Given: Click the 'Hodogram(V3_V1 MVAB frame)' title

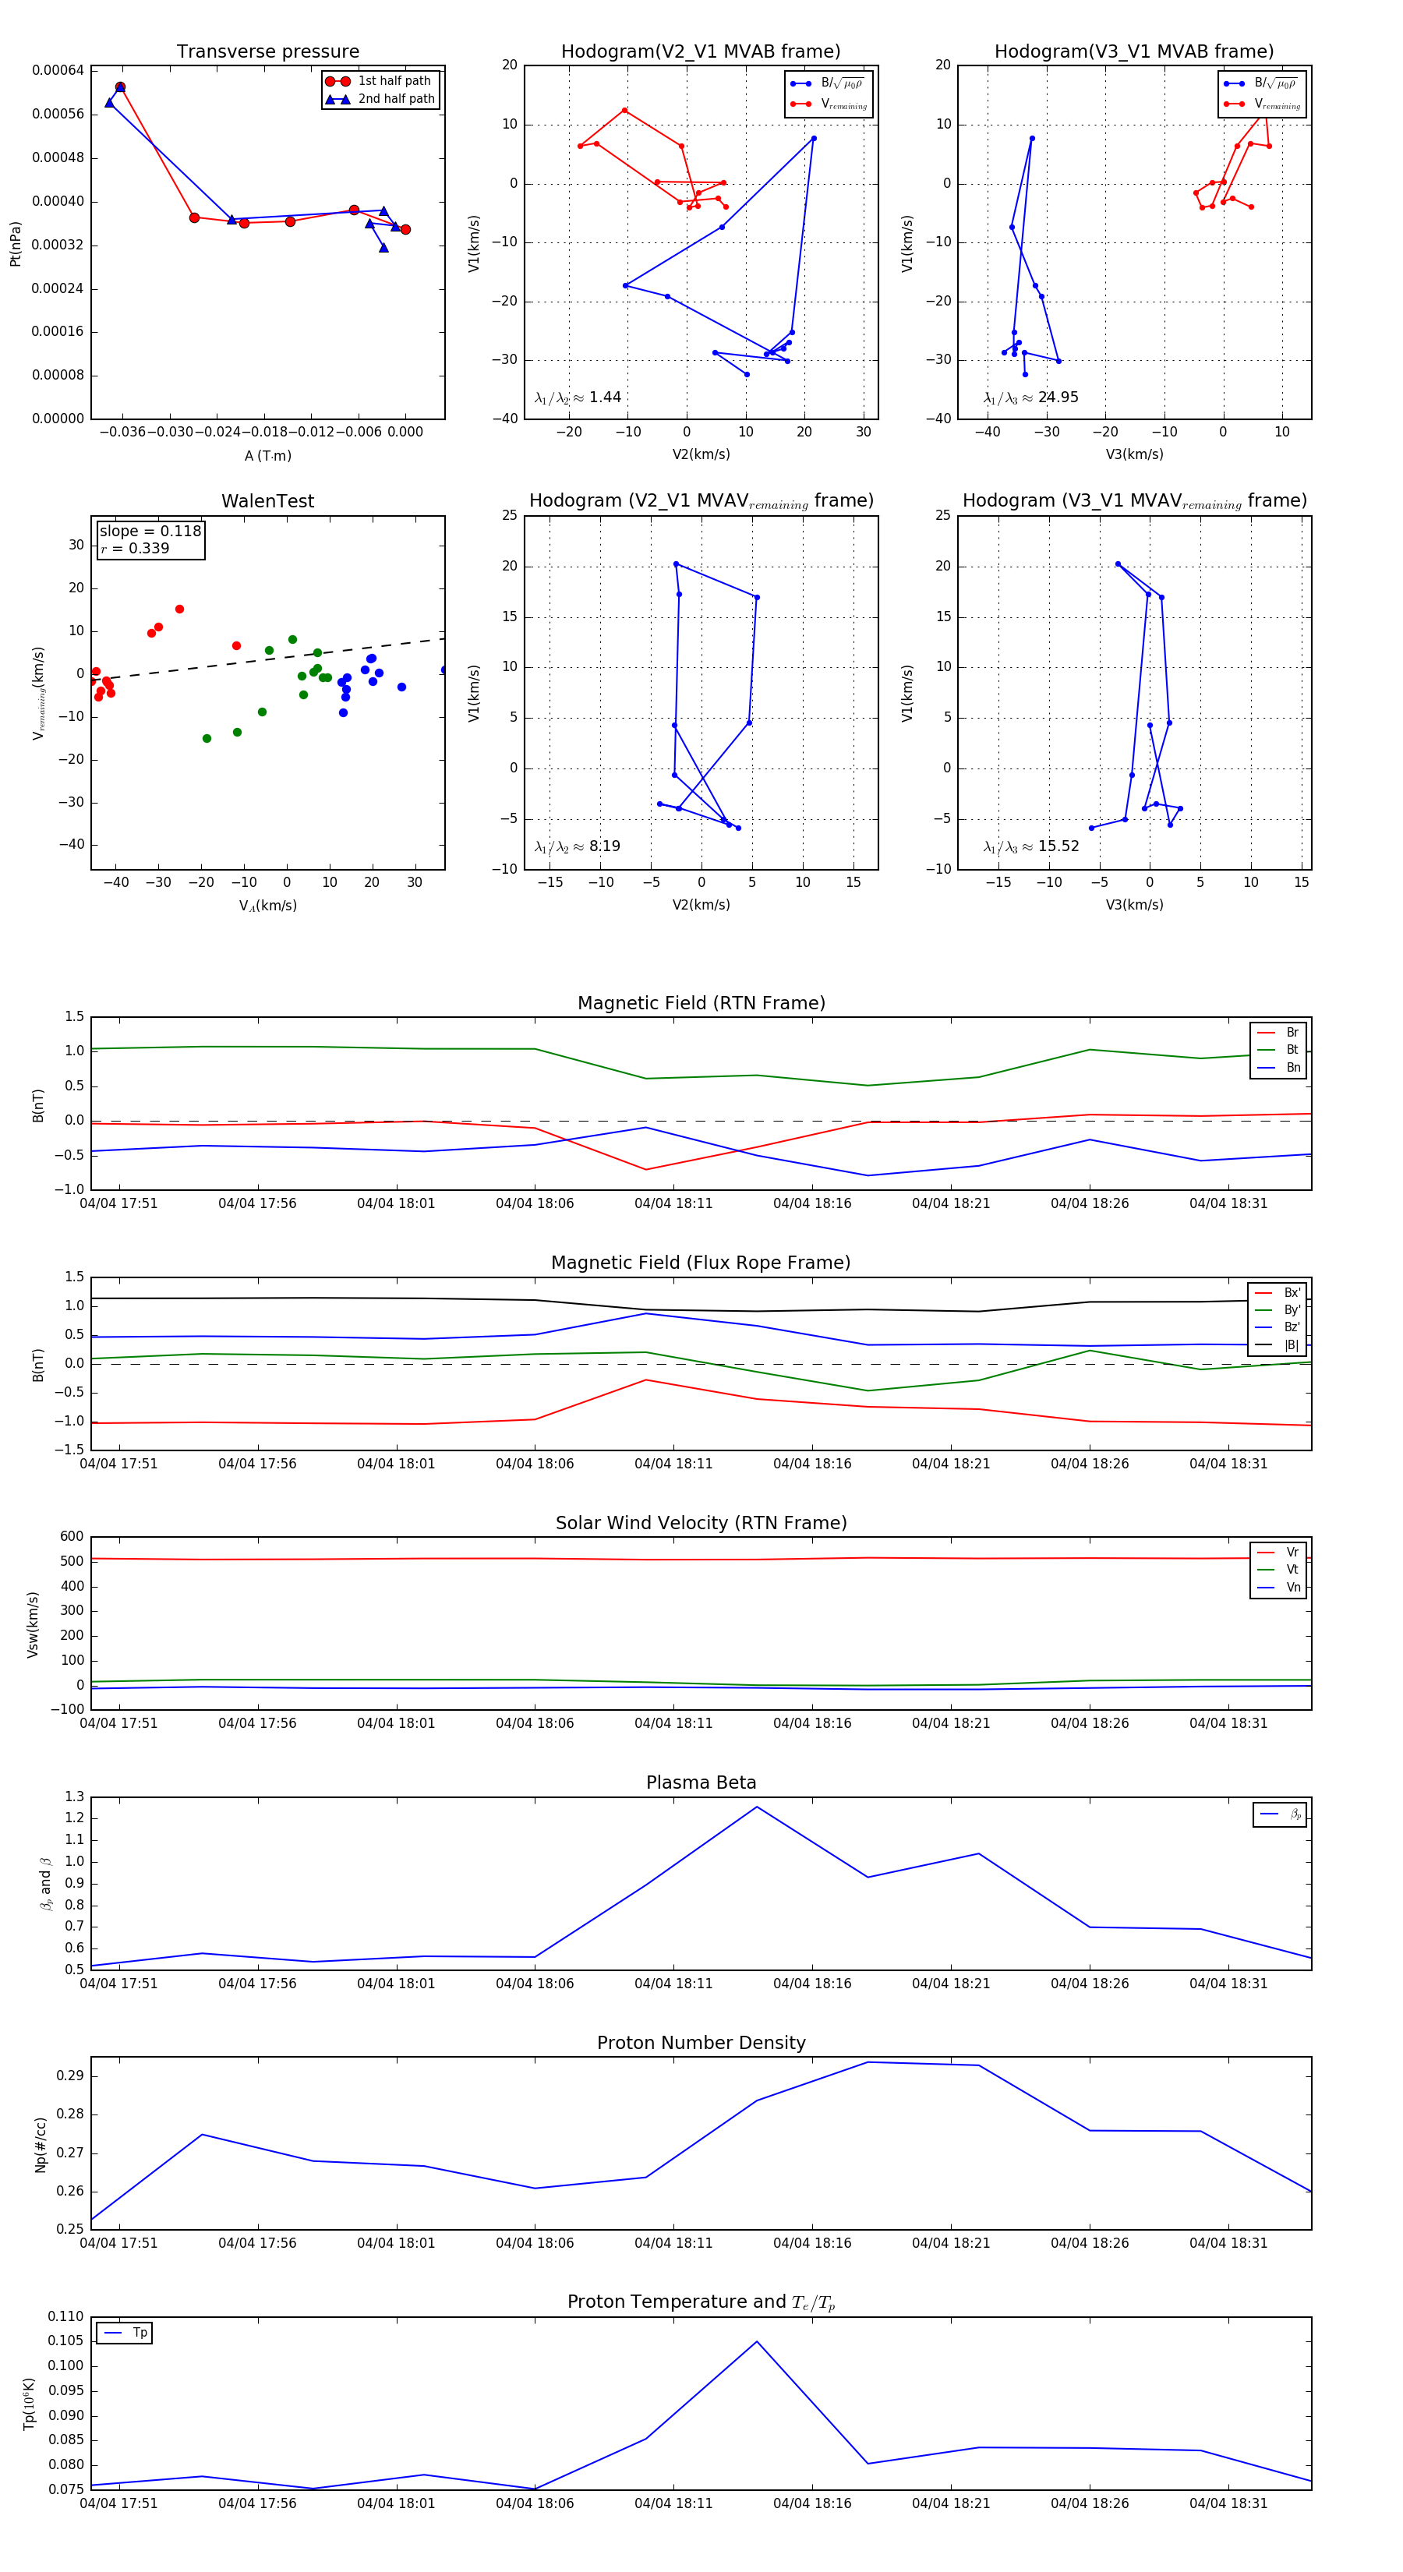Looking at the screenshot, I should coord(1134,52).
